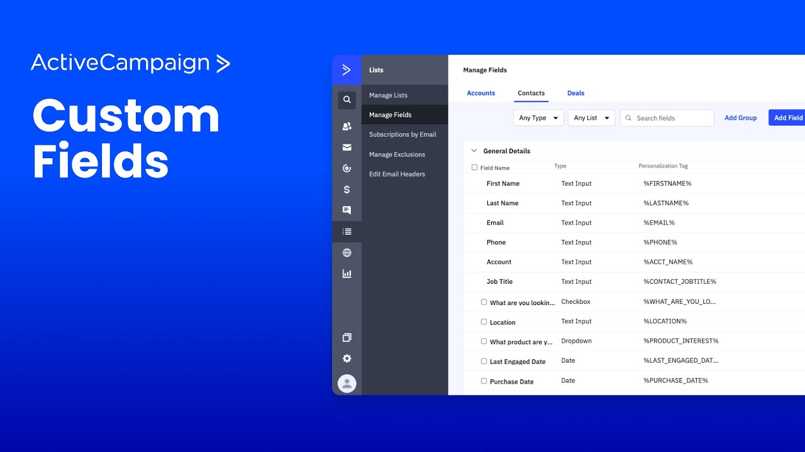Click the Add Field button

787,118
